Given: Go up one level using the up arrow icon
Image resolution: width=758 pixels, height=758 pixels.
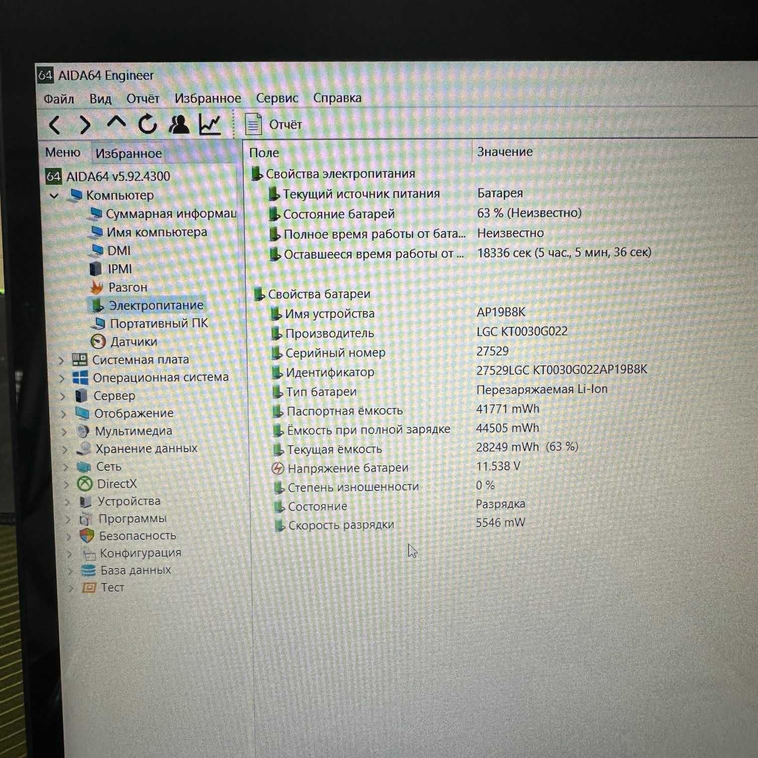Looking at the screenshot, I should pyautogui.click(x=116, y=122).
